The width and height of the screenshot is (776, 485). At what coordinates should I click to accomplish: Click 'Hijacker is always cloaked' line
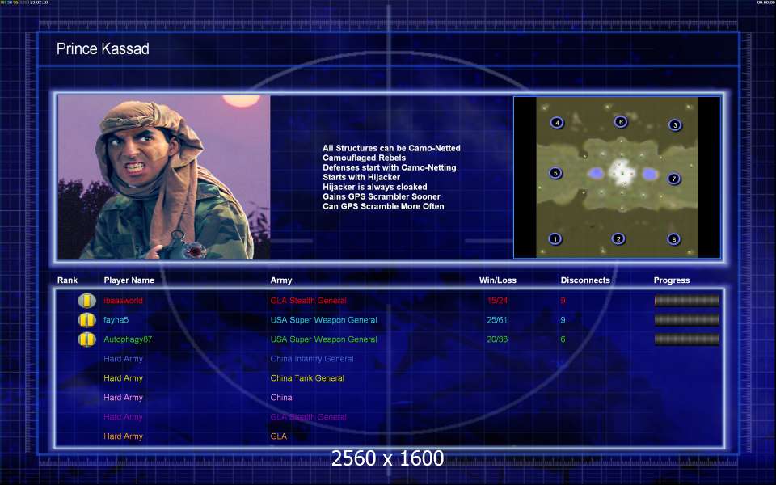point(374,187)
